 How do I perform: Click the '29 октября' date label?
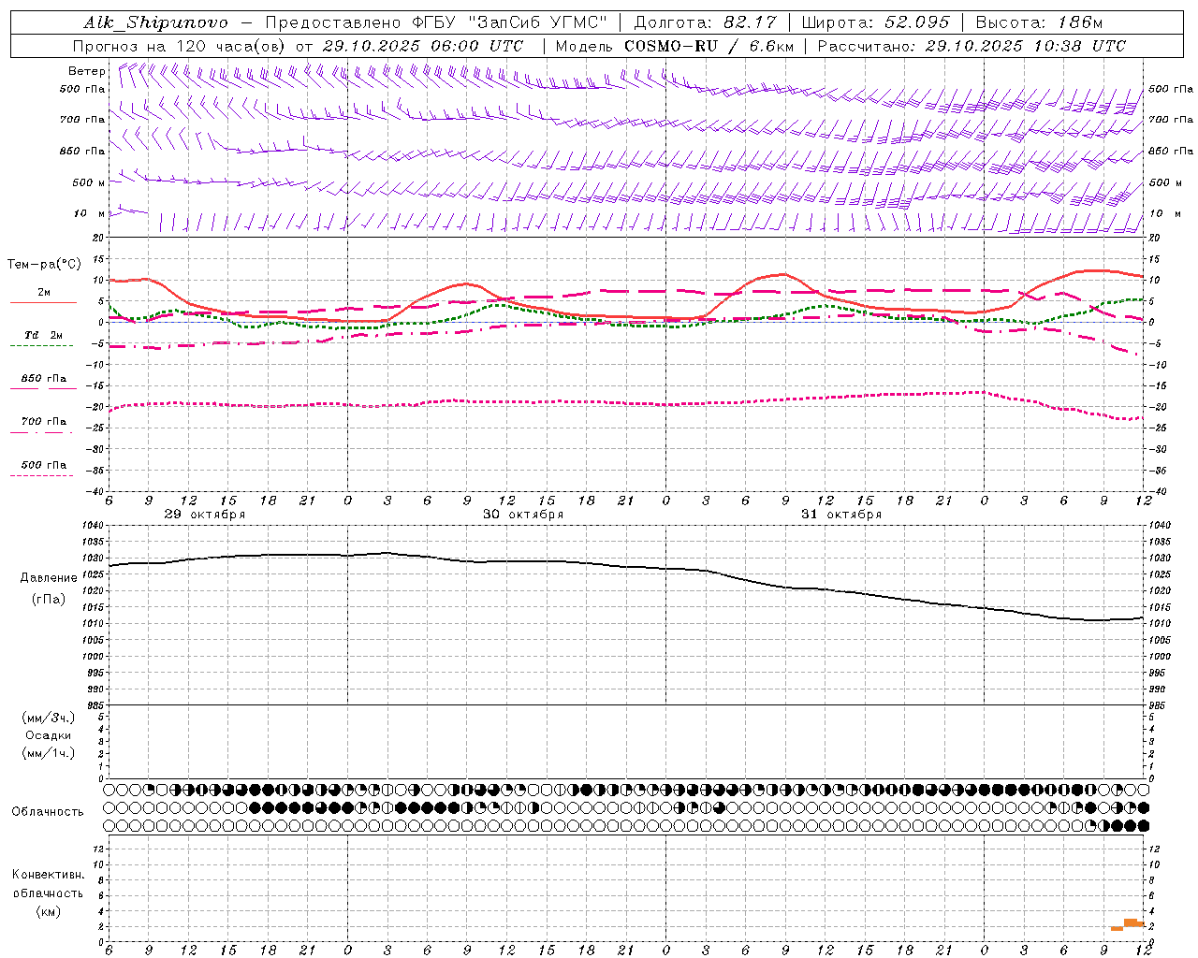[205, 515]
